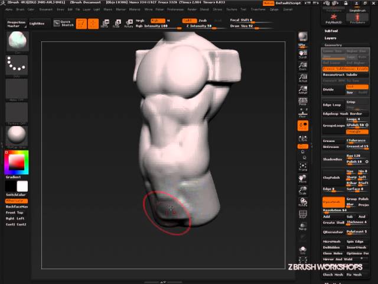Adjust the Z Intensity slider
The image size is (378, 284).
[205, 26]
